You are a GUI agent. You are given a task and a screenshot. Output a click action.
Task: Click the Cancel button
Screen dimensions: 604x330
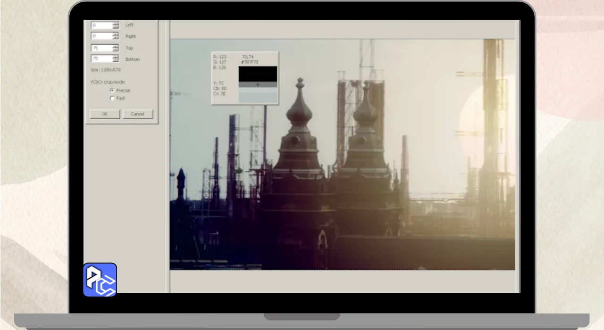tap(138, 114)
